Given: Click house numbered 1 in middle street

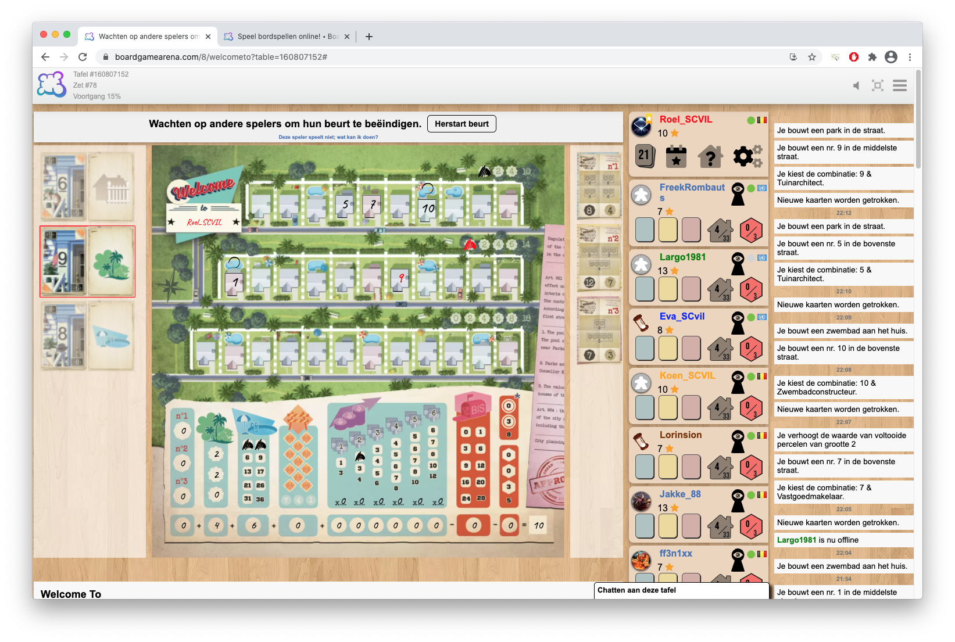Looking at the screenshot, I should (235, 282).
